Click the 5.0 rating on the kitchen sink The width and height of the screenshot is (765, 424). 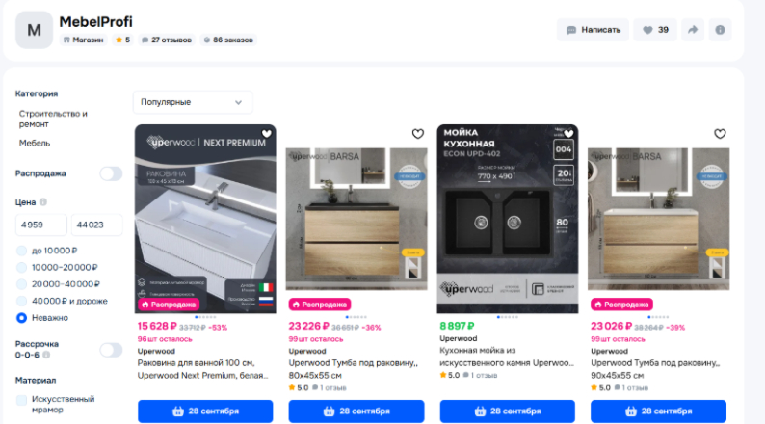click(x=450, y=375)
